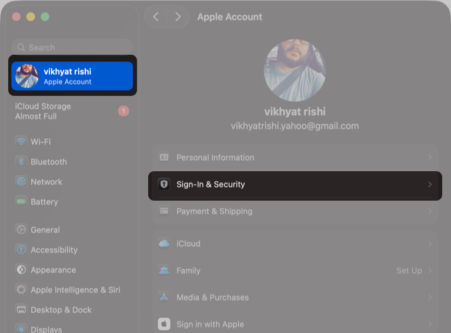The height and width of the screenshot is (333, 451).
Task: Click the Accessibility icon
Action: 21,250
